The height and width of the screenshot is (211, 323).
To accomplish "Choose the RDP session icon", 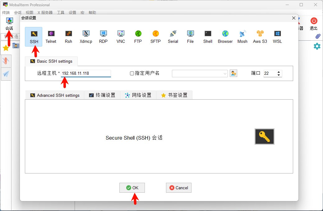I will [x=103, y=37].
